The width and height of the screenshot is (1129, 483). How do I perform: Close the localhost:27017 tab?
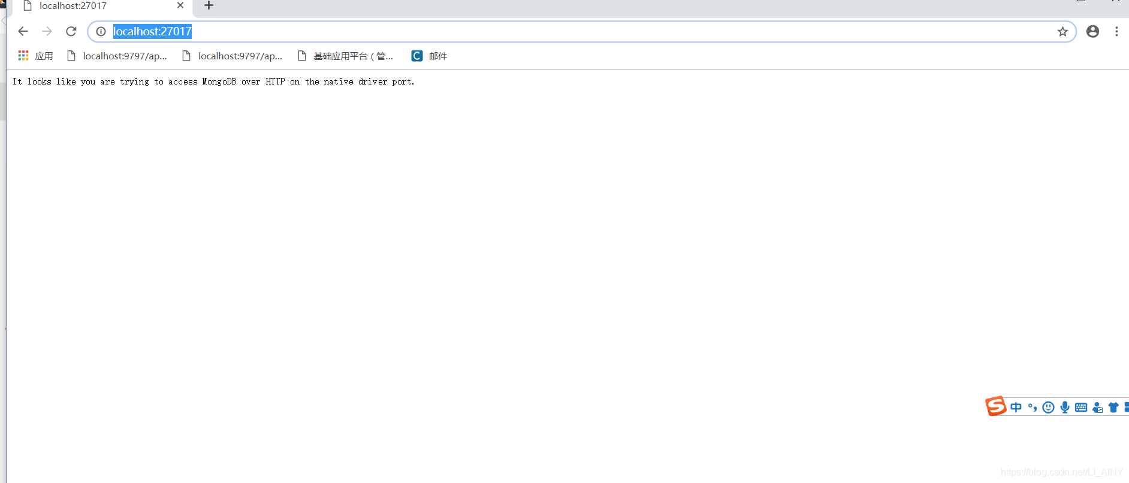click(x=180, y=5)
